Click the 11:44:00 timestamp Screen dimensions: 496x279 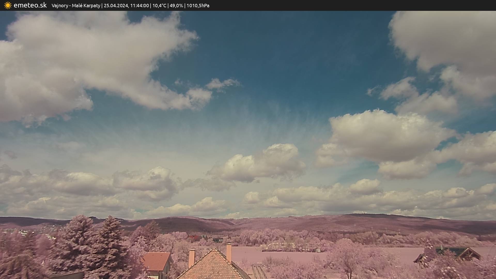click(139, 6)
